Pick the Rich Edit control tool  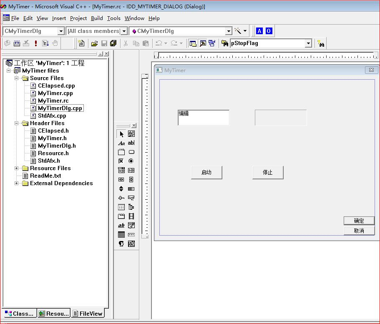(121, 225)
